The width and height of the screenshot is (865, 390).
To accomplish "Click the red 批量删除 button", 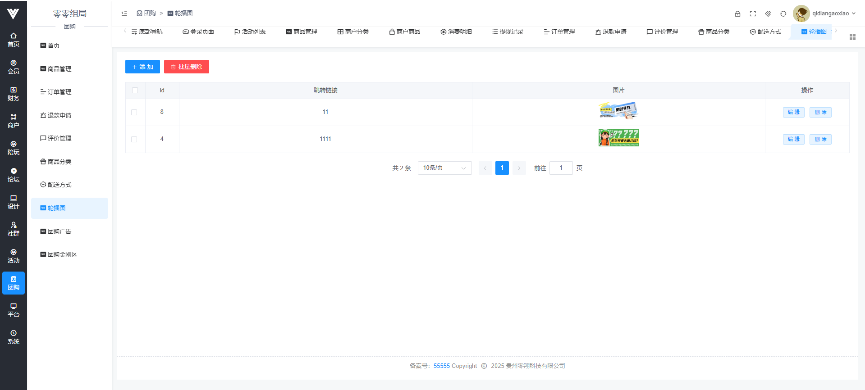I will pos(186,67).
